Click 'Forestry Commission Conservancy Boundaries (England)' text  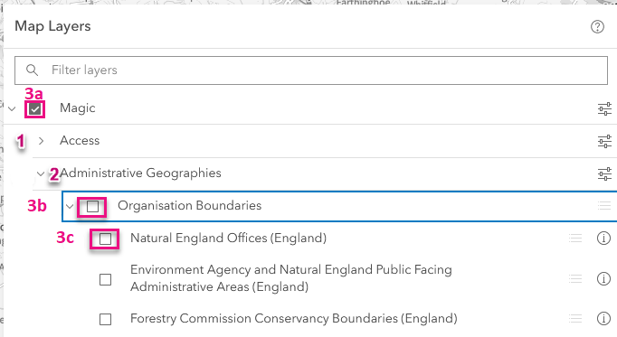click(x=294, y=319)
